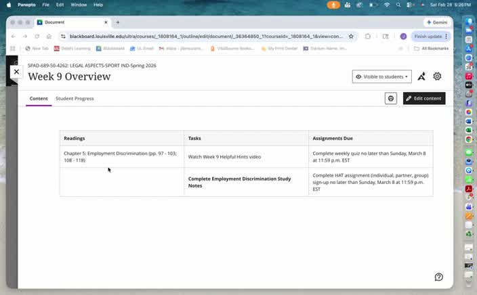Open the Apple menu
This screenshot has height=295, width=477.
(x=9, y=5)
